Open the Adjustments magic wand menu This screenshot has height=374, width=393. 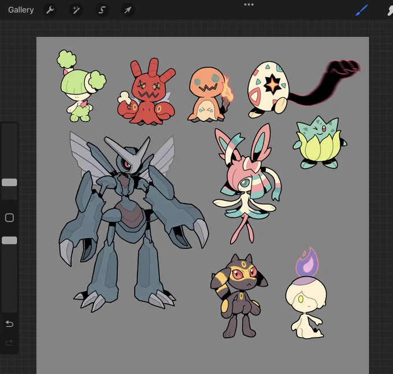[76, 10]
